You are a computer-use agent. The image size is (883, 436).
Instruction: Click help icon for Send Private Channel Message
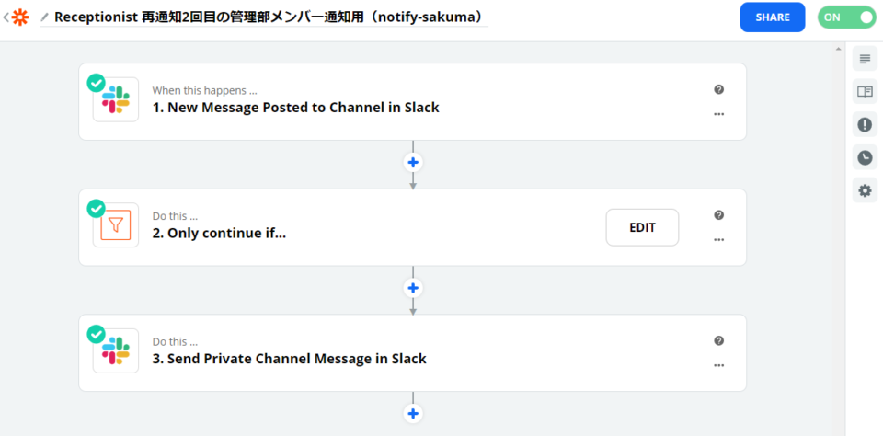(x=718, y=340)
